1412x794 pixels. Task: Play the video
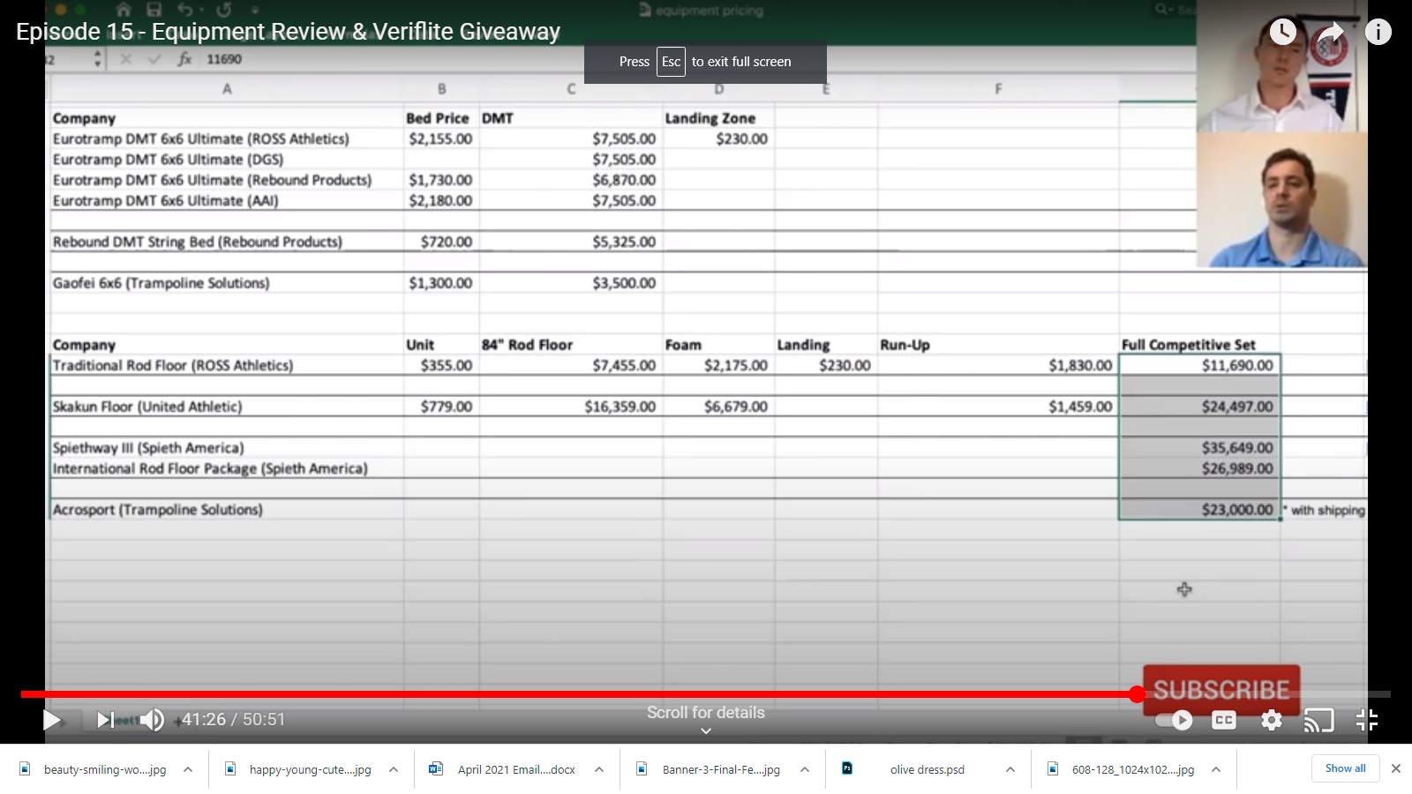51,720
